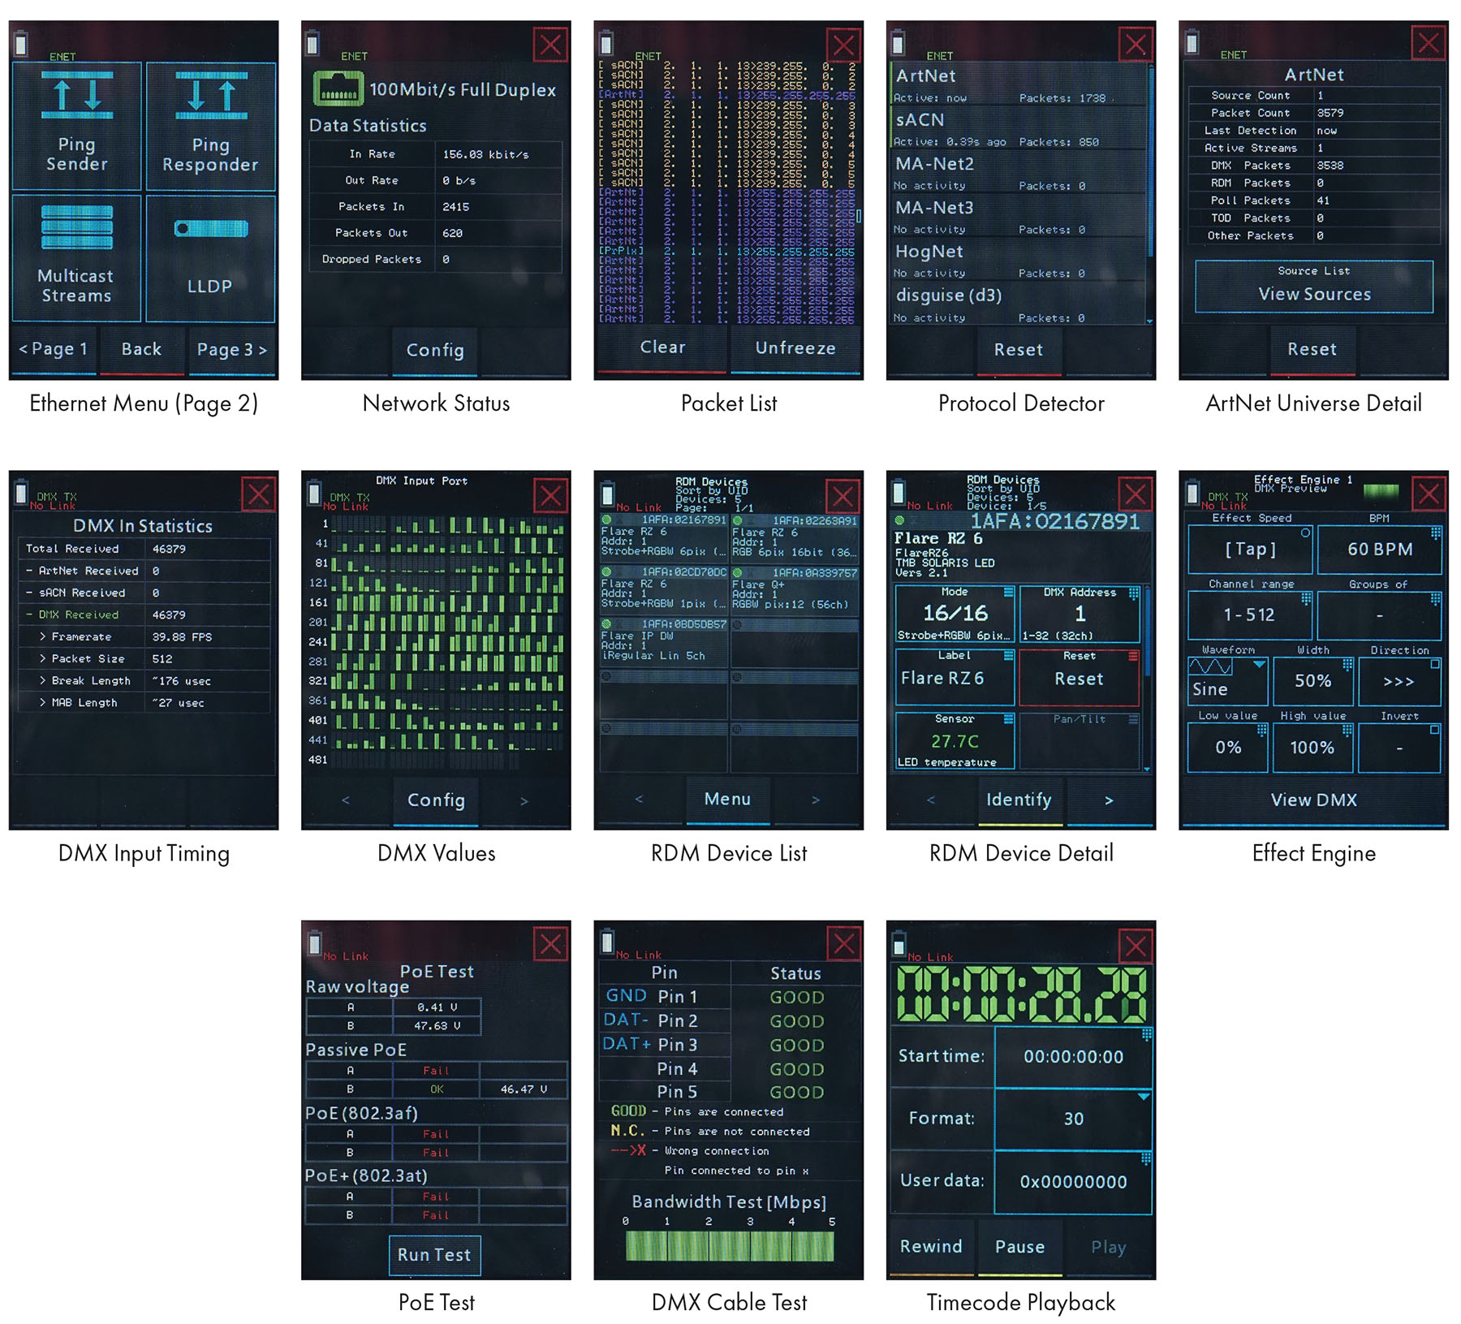Open Ping Sender in Ethernet Menu
This screenshot has height=1324, width=1461.
point(76,126)
